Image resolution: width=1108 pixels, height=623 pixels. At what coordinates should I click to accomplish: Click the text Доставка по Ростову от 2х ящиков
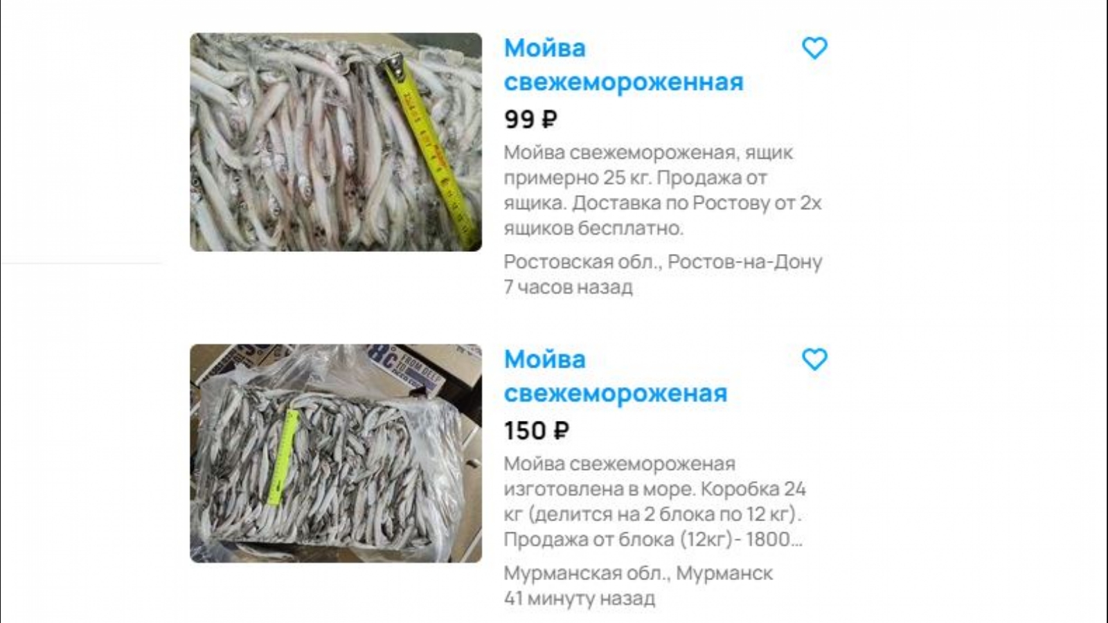click(x=663, y=215)
